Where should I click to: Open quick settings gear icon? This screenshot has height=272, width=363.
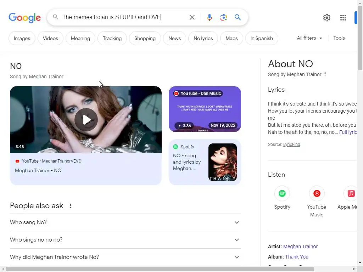pyautogui.click(x=326, y=18)
